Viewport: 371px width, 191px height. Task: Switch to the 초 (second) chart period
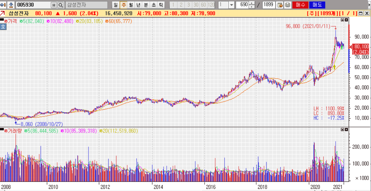point(154,5)
